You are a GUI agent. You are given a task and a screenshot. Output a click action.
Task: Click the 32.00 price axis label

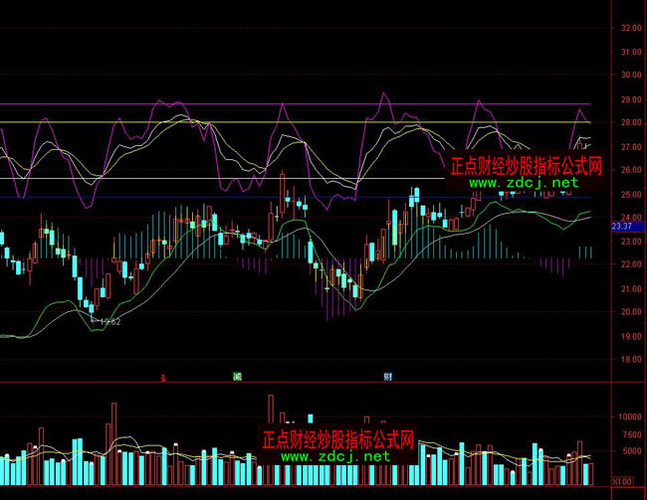629,27
